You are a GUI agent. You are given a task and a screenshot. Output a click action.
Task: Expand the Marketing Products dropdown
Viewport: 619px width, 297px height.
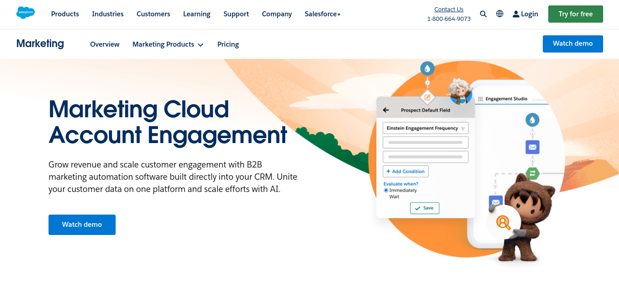click(168, 44)
